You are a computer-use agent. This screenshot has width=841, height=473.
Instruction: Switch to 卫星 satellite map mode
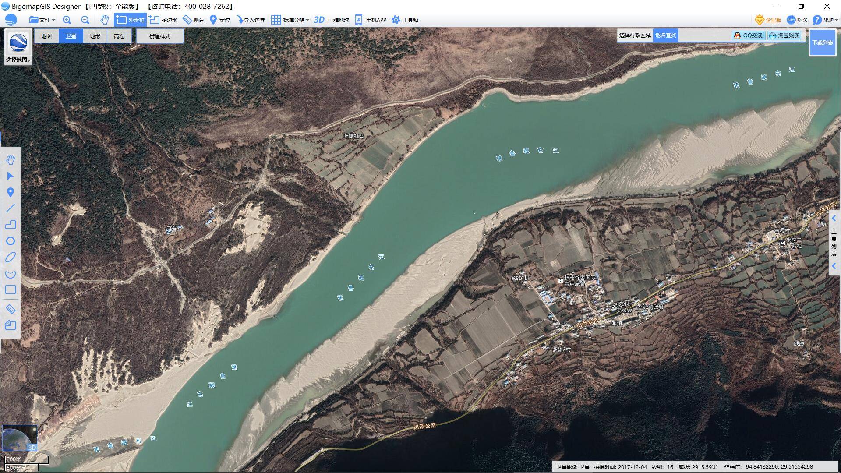pyautogui.click(x=71, y=36)
